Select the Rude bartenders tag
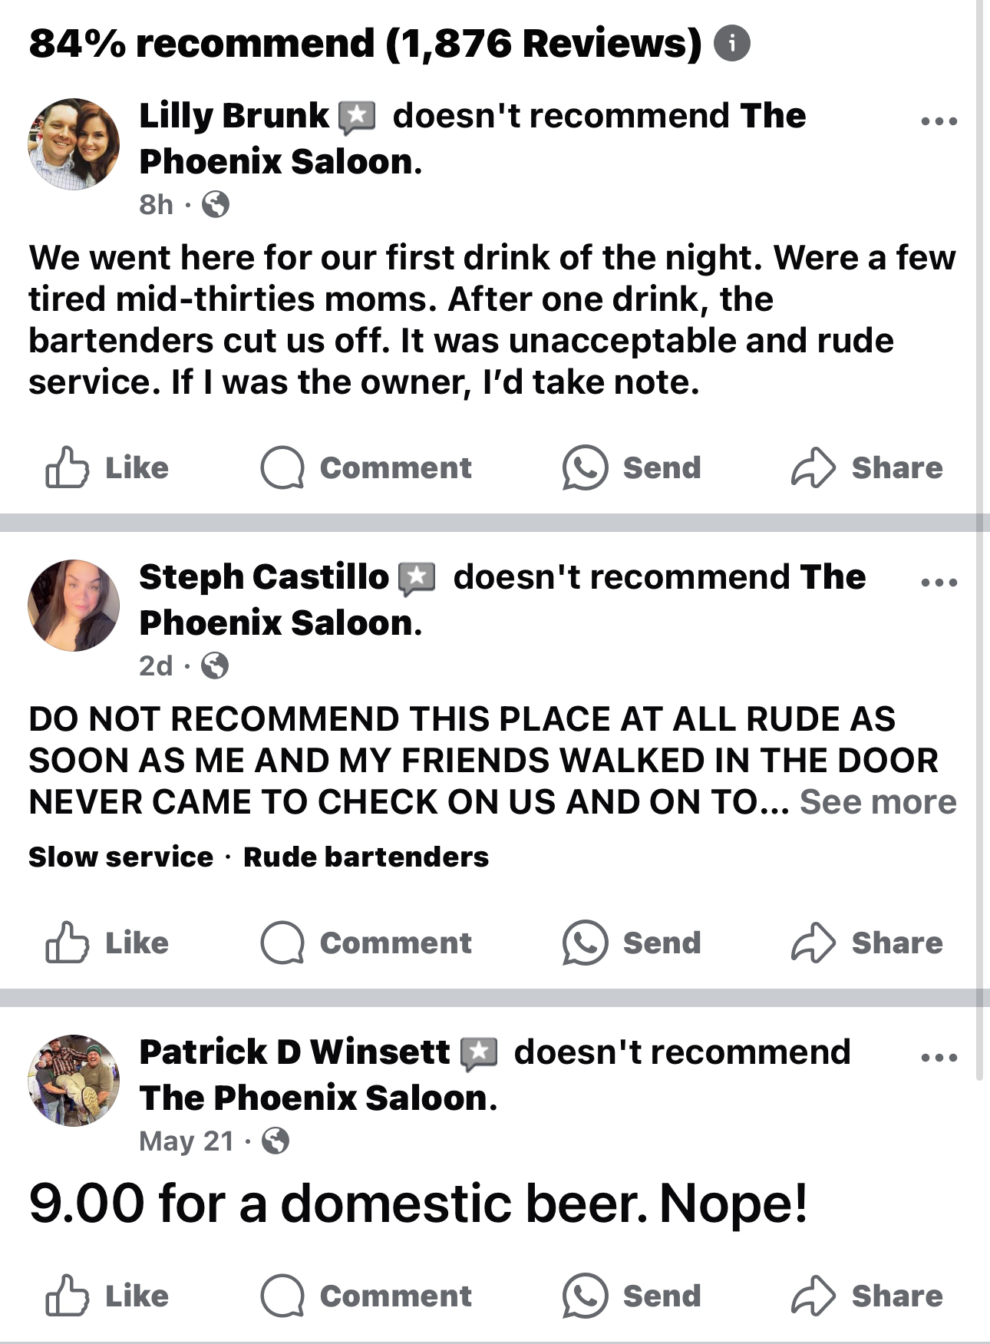 click(366, 857)
